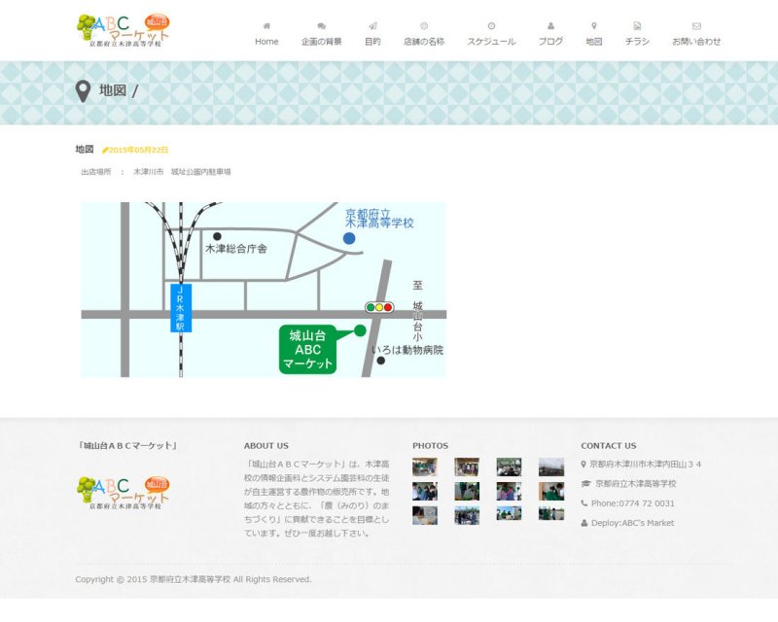Click the ABC マーケット logo in the footer
Screen dimensions: 778x622
pyautogui.click(x=124, y=493)
